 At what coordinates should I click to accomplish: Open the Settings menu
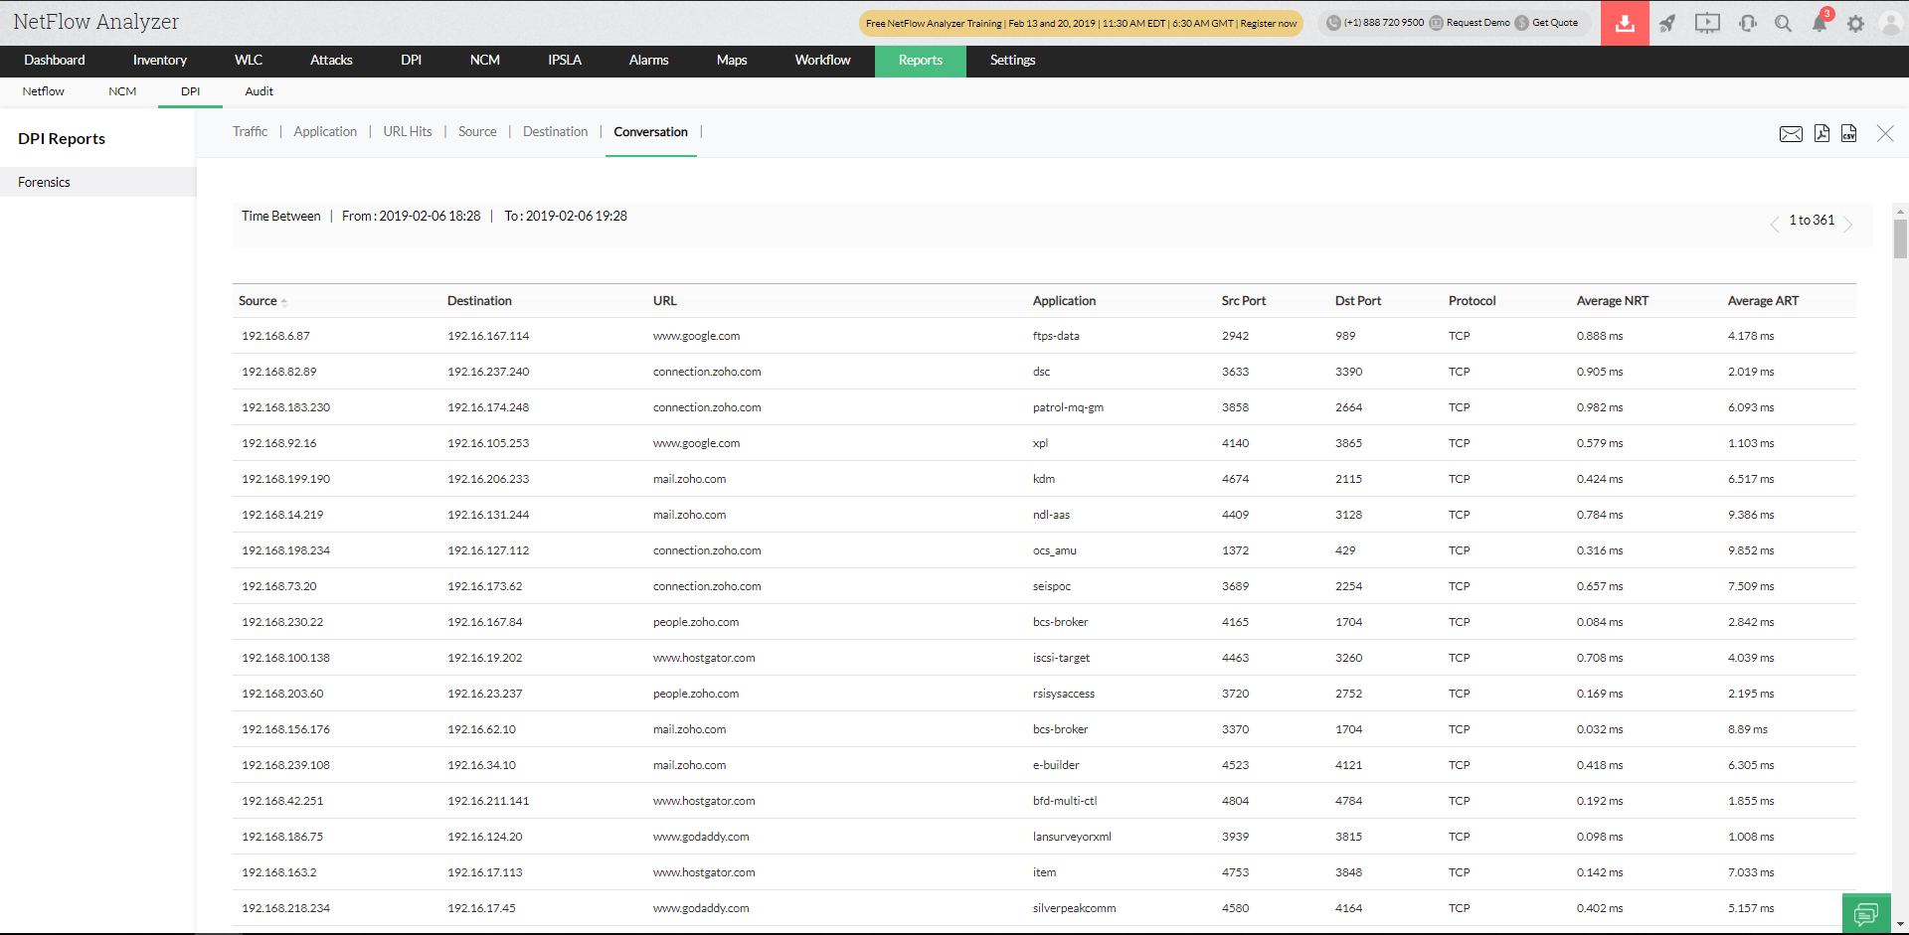click(x=1013, y=61)
